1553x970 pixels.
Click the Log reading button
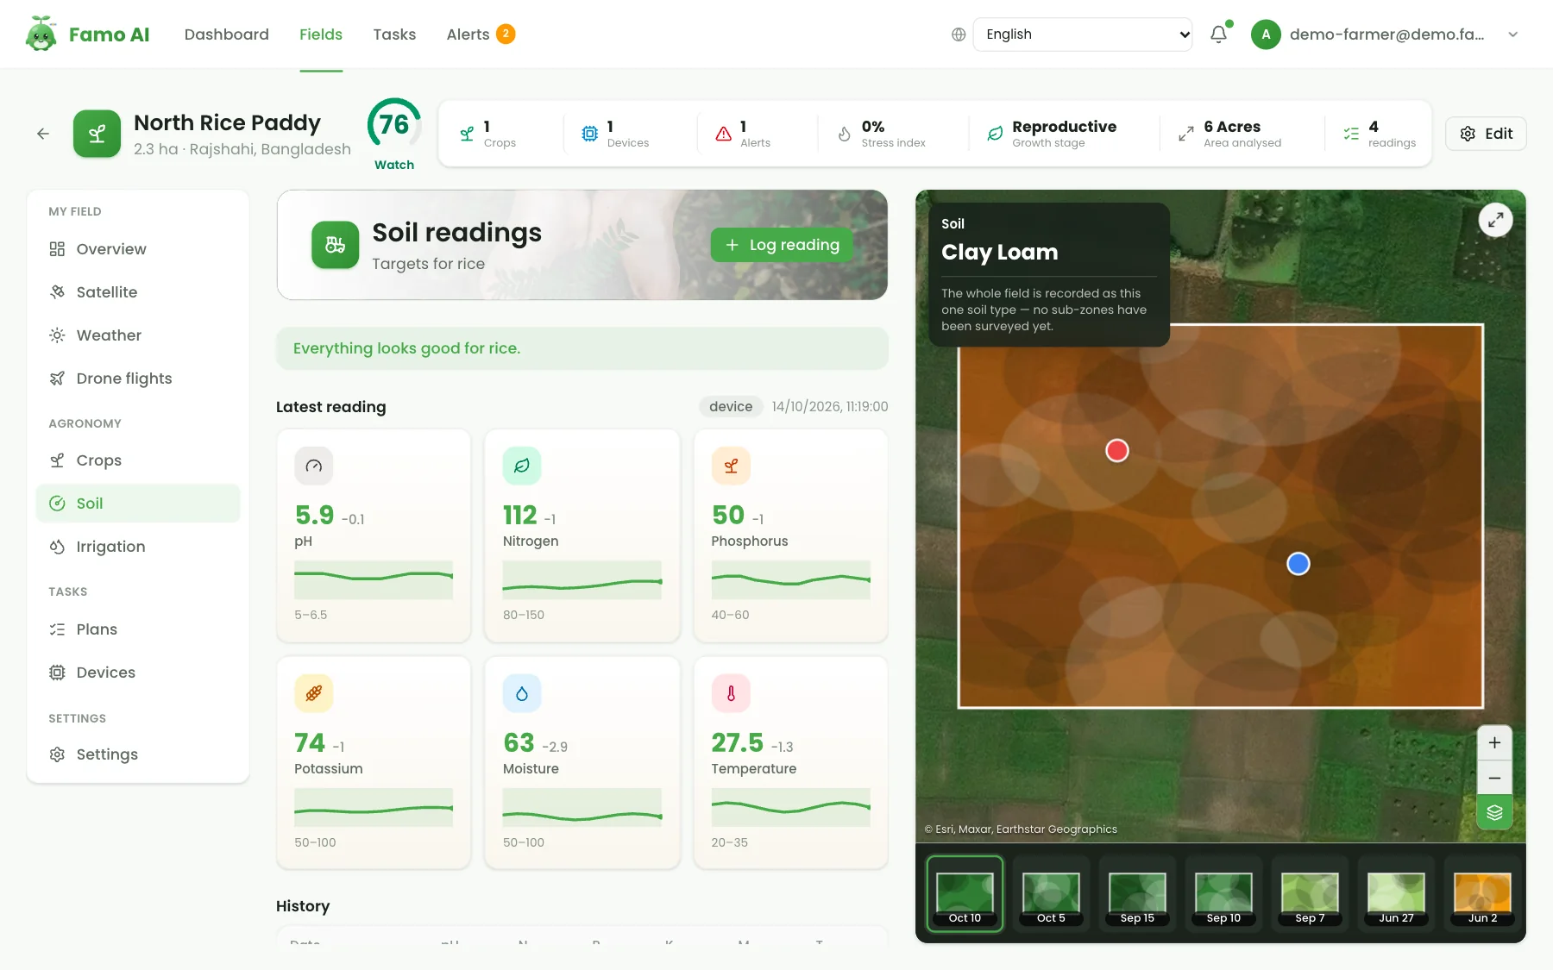click(x=782, y=245)
